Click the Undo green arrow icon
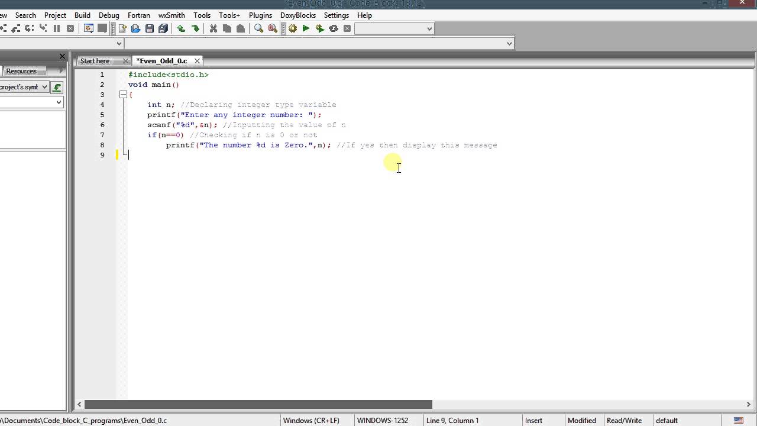The height and width of the screenshot is (426, 757). (x=181, y=28)
